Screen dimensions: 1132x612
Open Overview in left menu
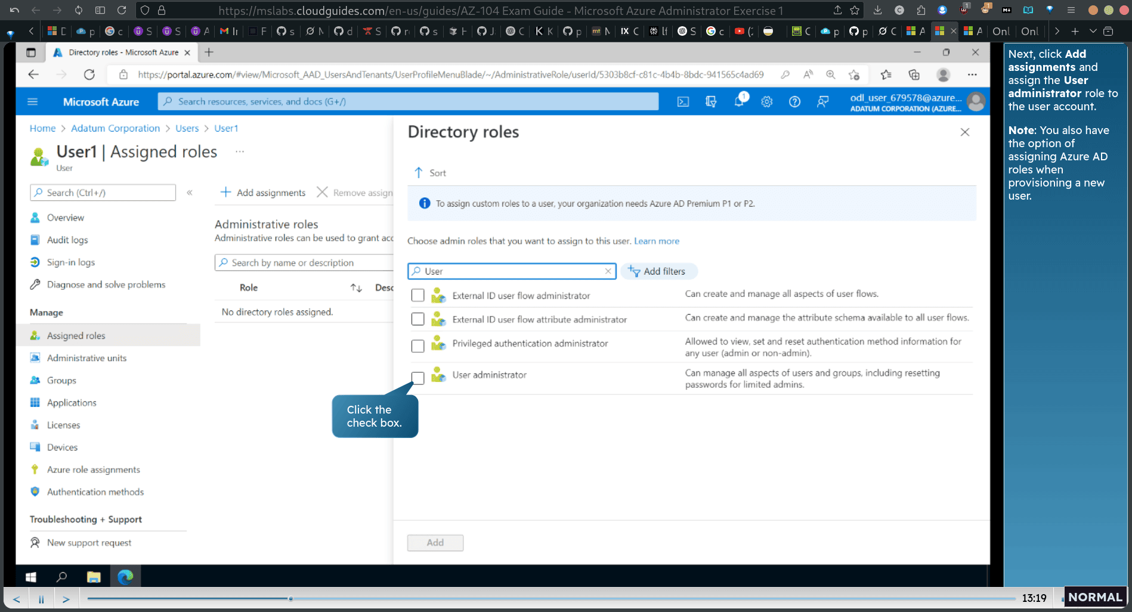(x=66, y=218)
